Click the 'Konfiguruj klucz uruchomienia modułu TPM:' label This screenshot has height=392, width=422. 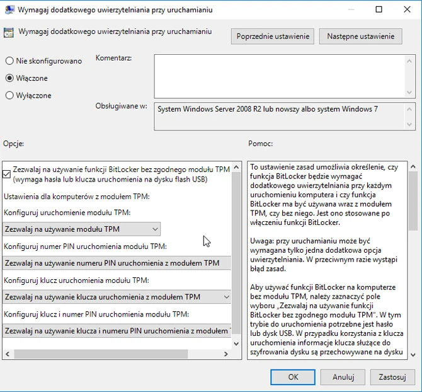(x=76, y=280)
